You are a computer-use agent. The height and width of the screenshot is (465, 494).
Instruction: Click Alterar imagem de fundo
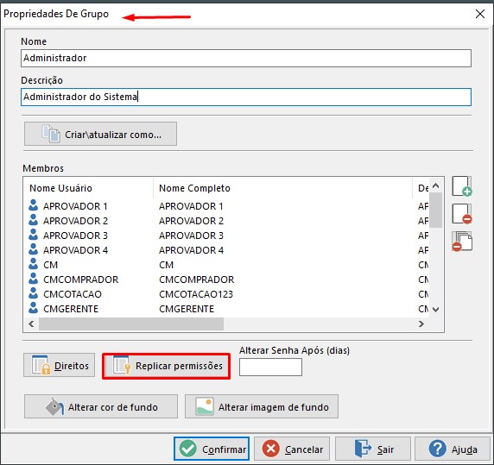coord(262,407)
